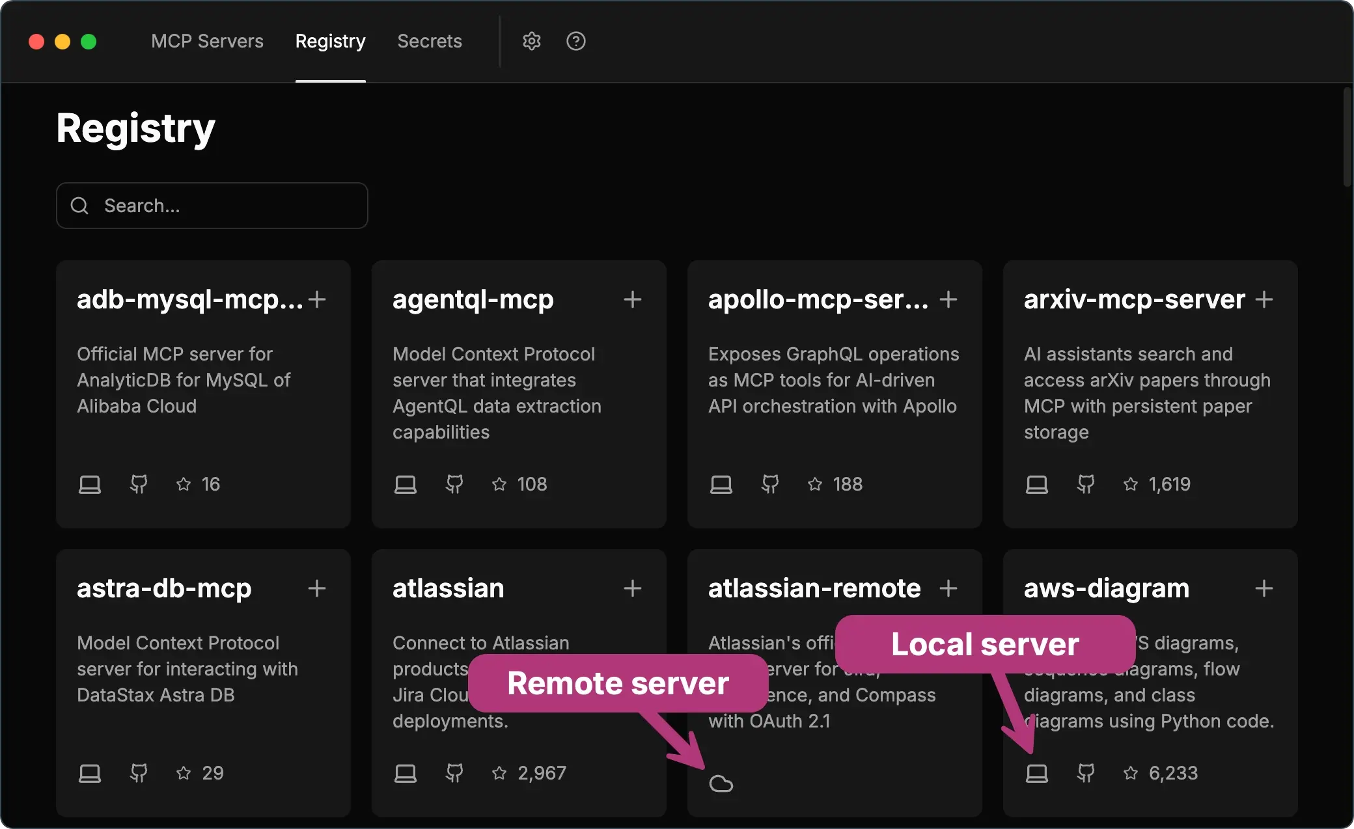1354x829 pixels.
Task: Add arxiv-mcp-server using its plus button
Action: (1265, 299)
